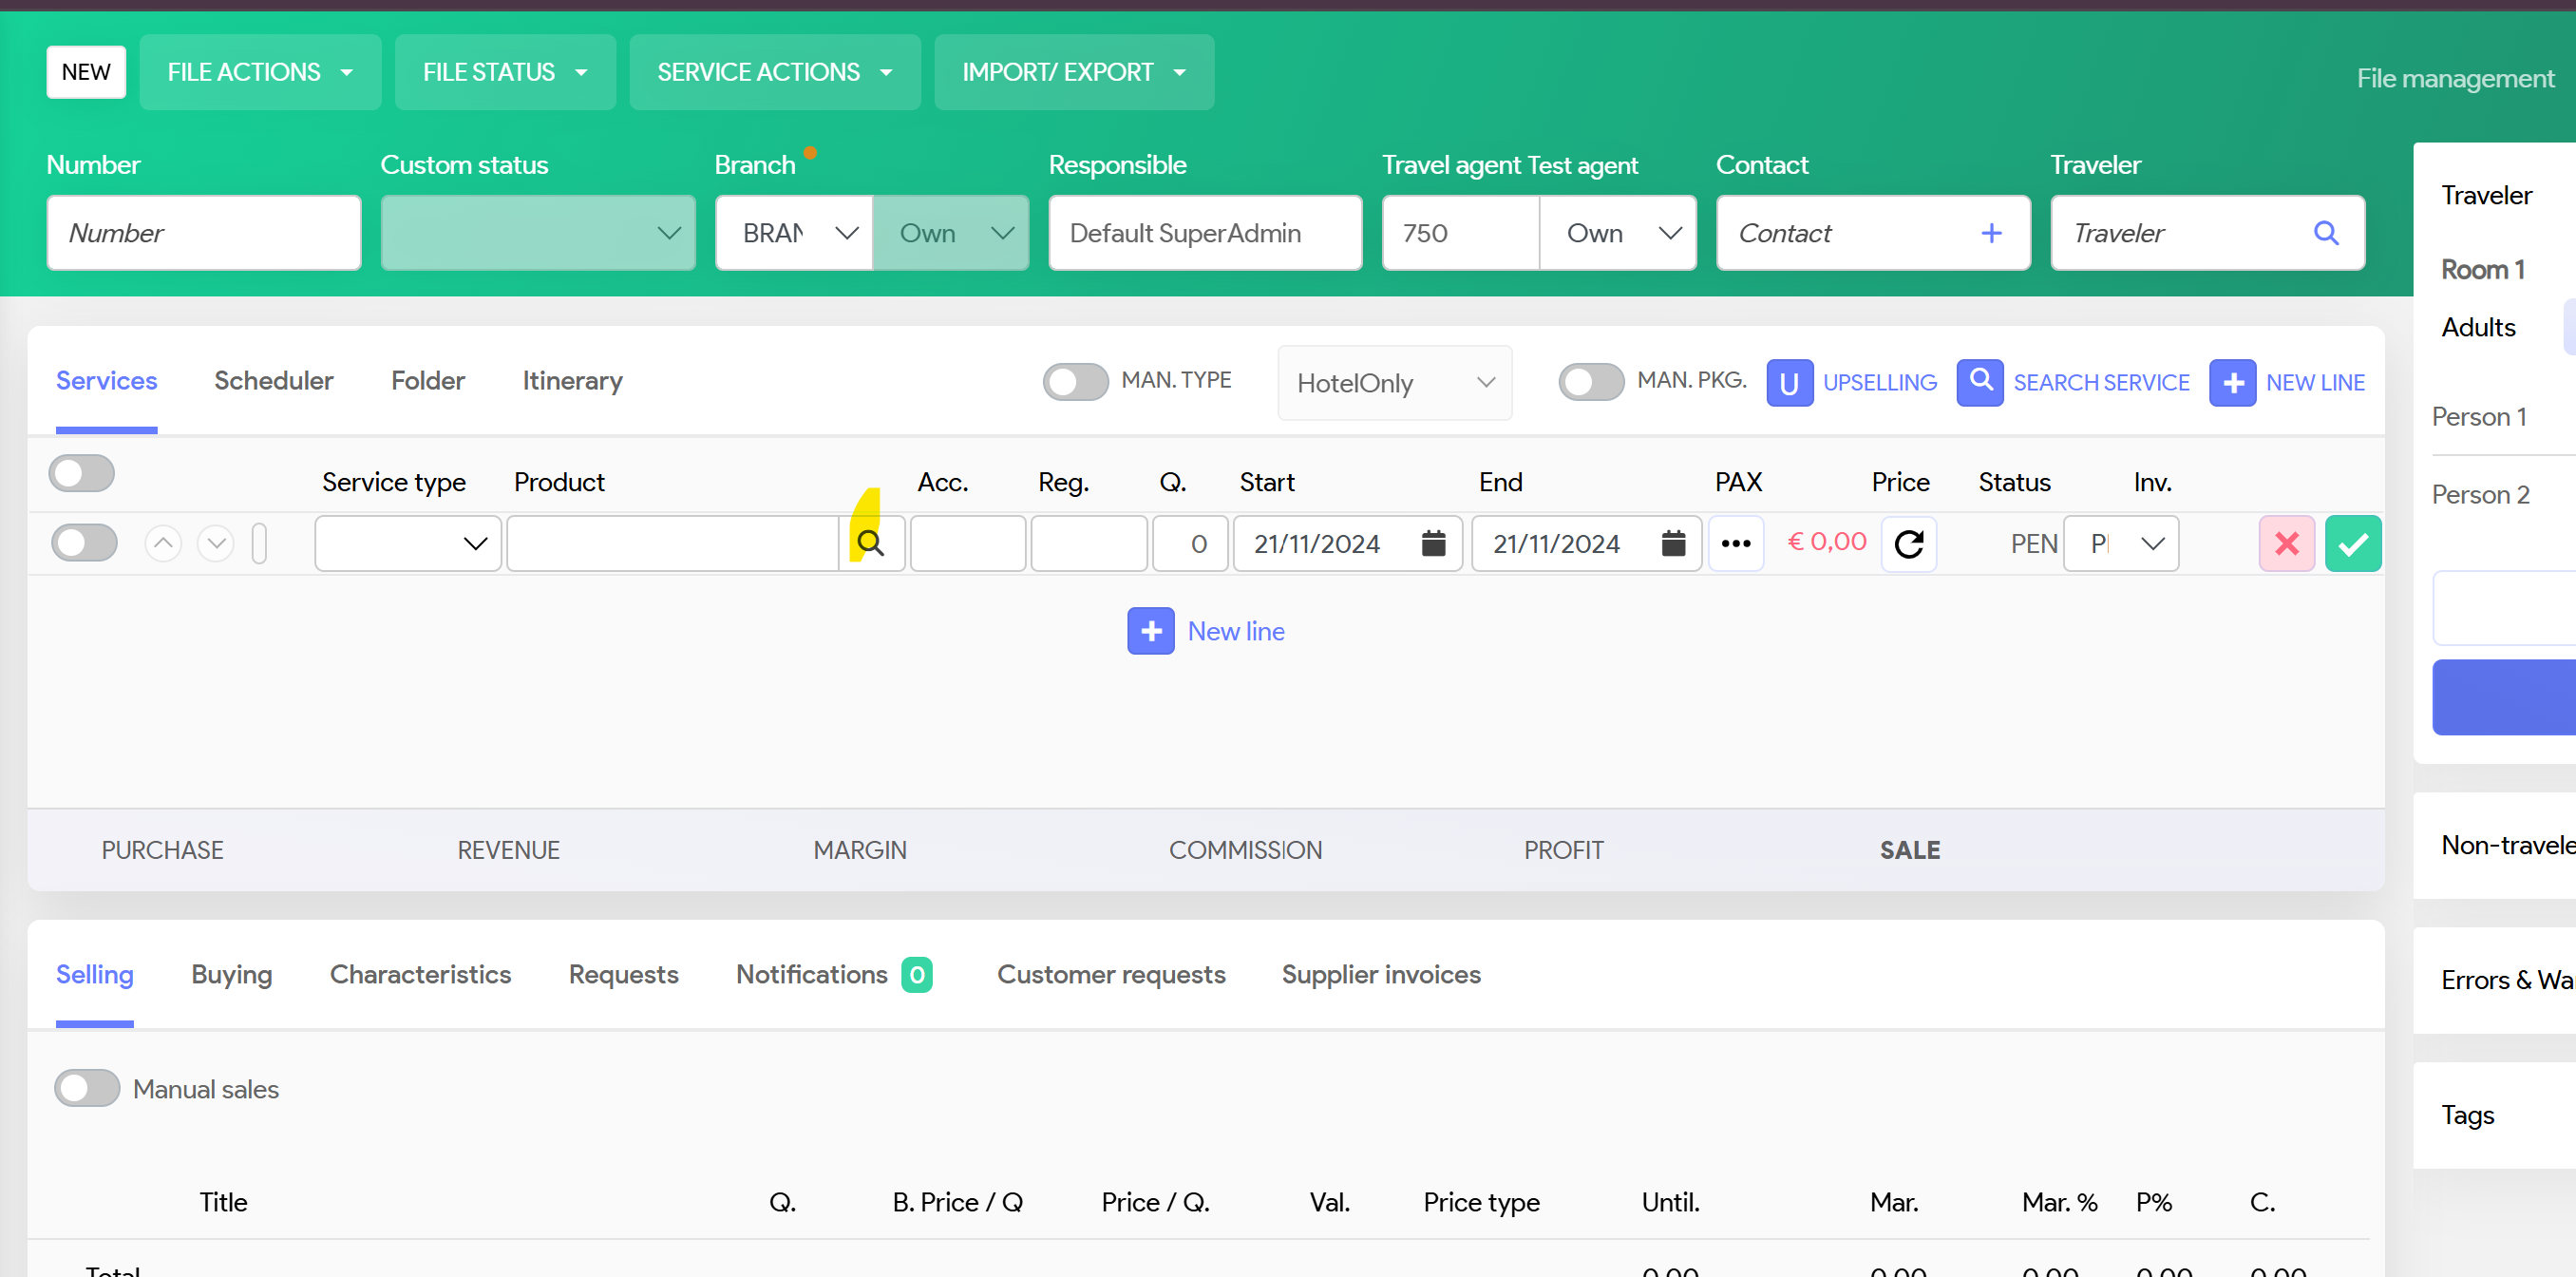Click into the Number input field
Viewport: 2576px width, 1277px height.
click(x=203, y=233)
